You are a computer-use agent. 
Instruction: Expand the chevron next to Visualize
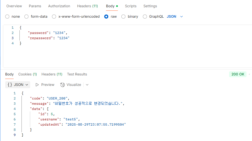pyautogui.click(x=87, y=85)
